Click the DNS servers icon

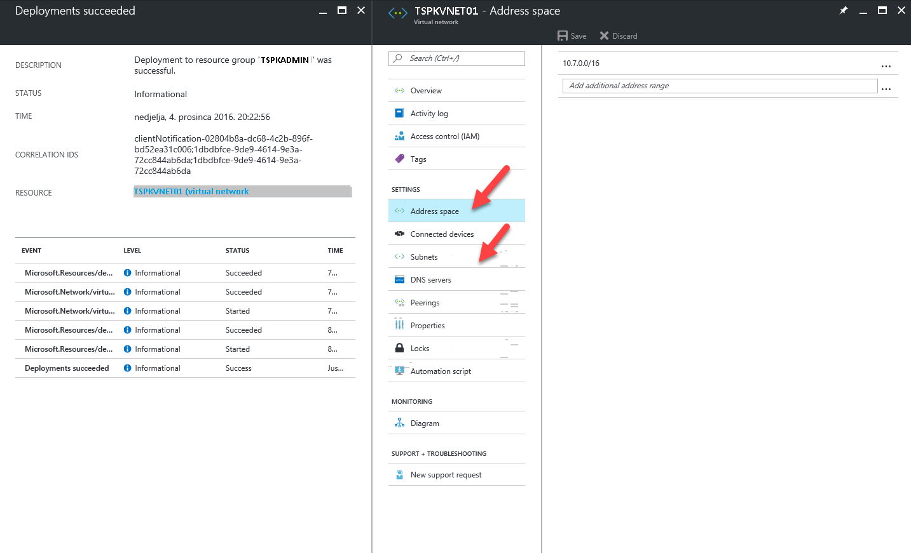399,279
